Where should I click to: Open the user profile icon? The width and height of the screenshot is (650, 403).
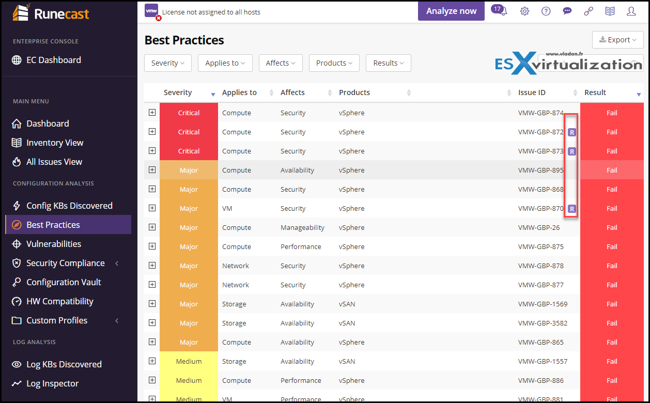coord(631,11)
